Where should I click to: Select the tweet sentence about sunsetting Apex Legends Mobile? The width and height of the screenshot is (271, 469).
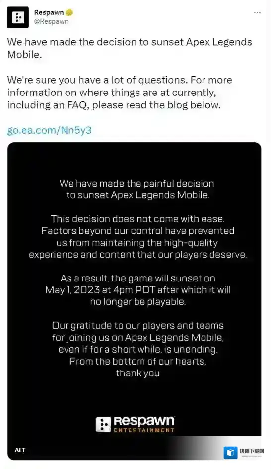[130, 48]
